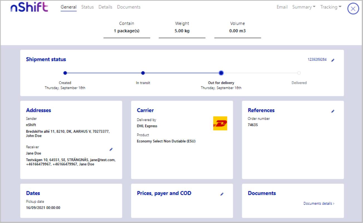Open the Status tab

pyautogui.click(x=87, y=7)
